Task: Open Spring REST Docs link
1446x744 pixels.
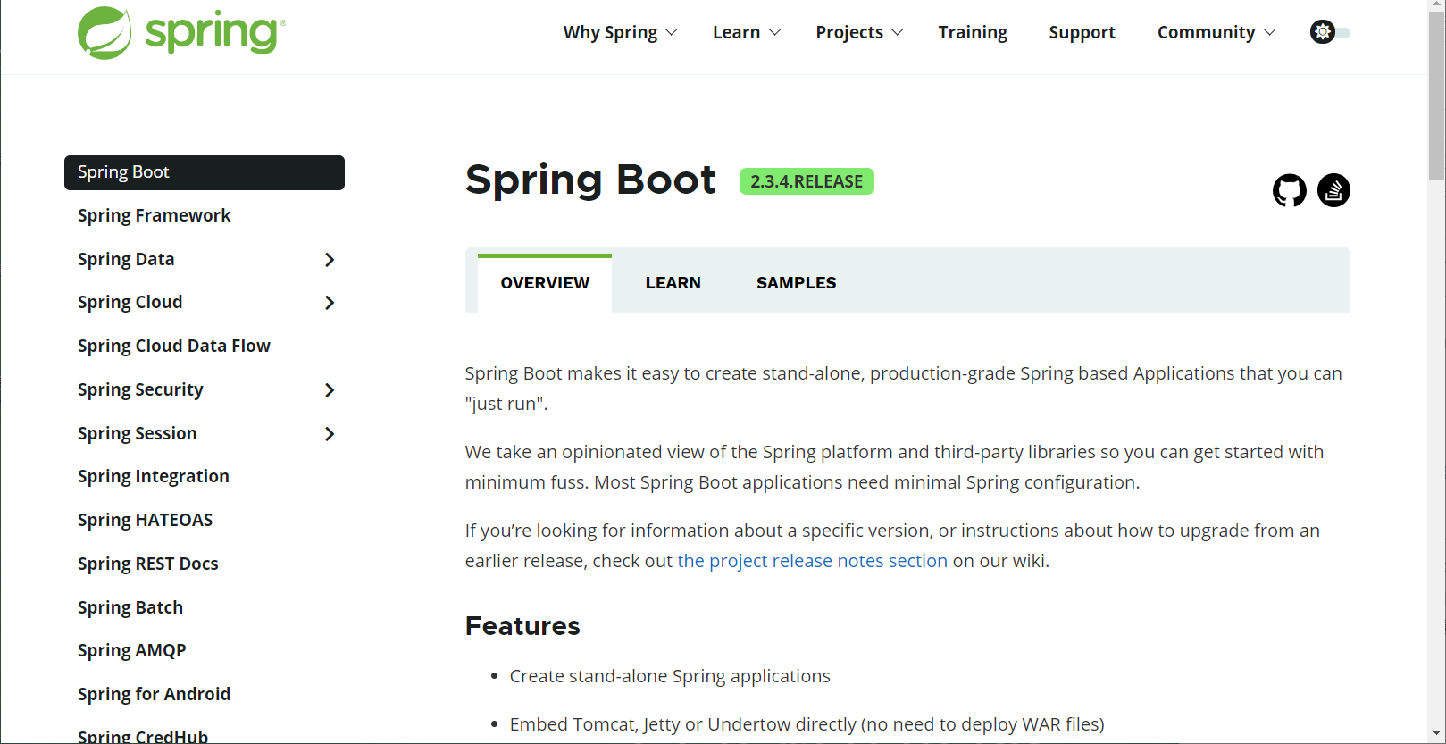Action: (x=147, y=564)
